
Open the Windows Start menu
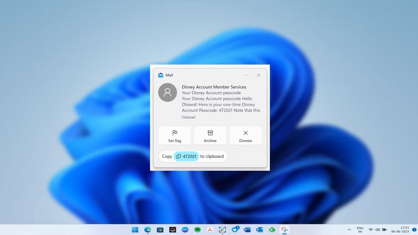135,230
